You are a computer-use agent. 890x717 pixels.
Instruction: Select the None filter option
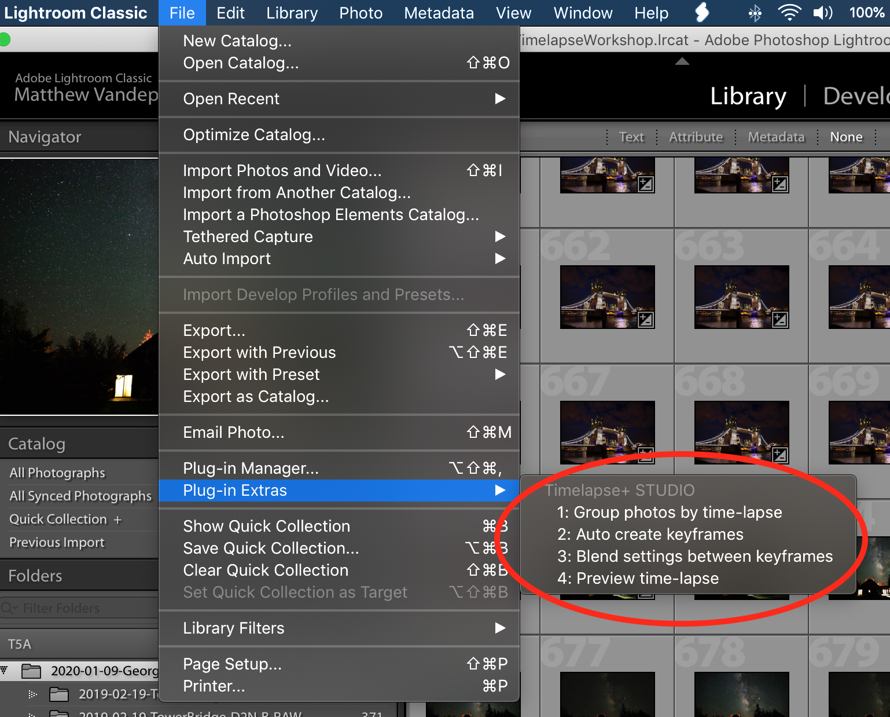846,137
